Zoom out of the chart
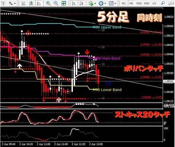The width and height of the screenshot is (175, 147). [56, 3]
